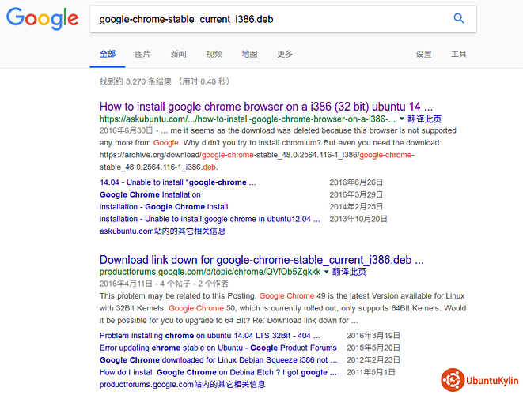This screenshot has height=395, width=523.
Task: Open 工具 search tools
Action: [x=459, y=54]
